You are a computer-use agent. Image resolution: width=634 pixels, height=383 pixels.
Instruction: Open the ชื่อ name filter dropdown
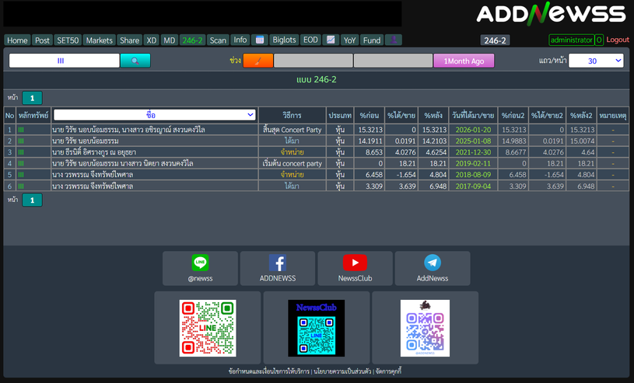(154, 115)
